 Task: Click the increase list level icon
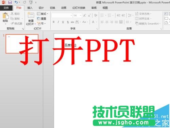[x=123, y=15]
